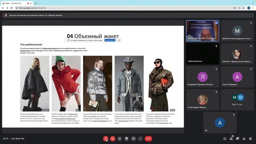Viewport: 256px width, 144px height.
Task: Select Parthets participant tile with photo
Action: point(237,54)
